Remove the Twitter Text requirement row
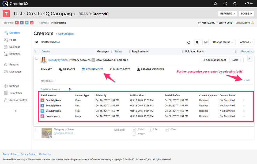Screen dimensions: 257x164 pyautogui.click(x=244, y=111)
